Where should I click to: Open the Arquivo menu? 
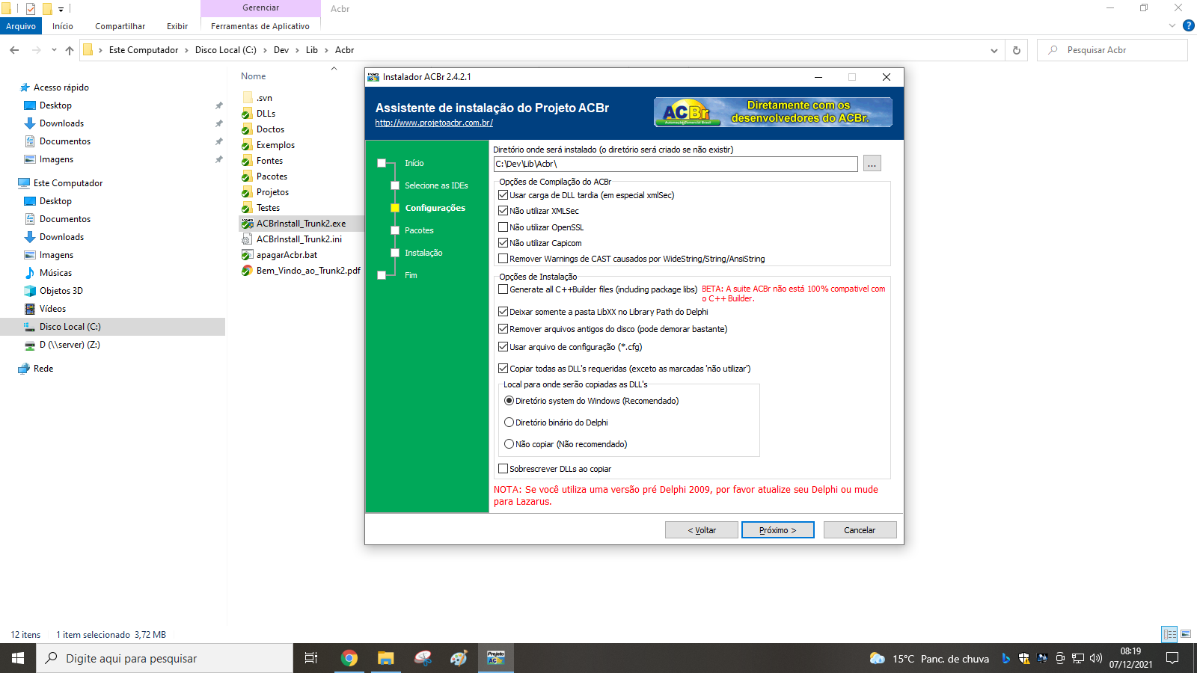[x=21, y=26]
